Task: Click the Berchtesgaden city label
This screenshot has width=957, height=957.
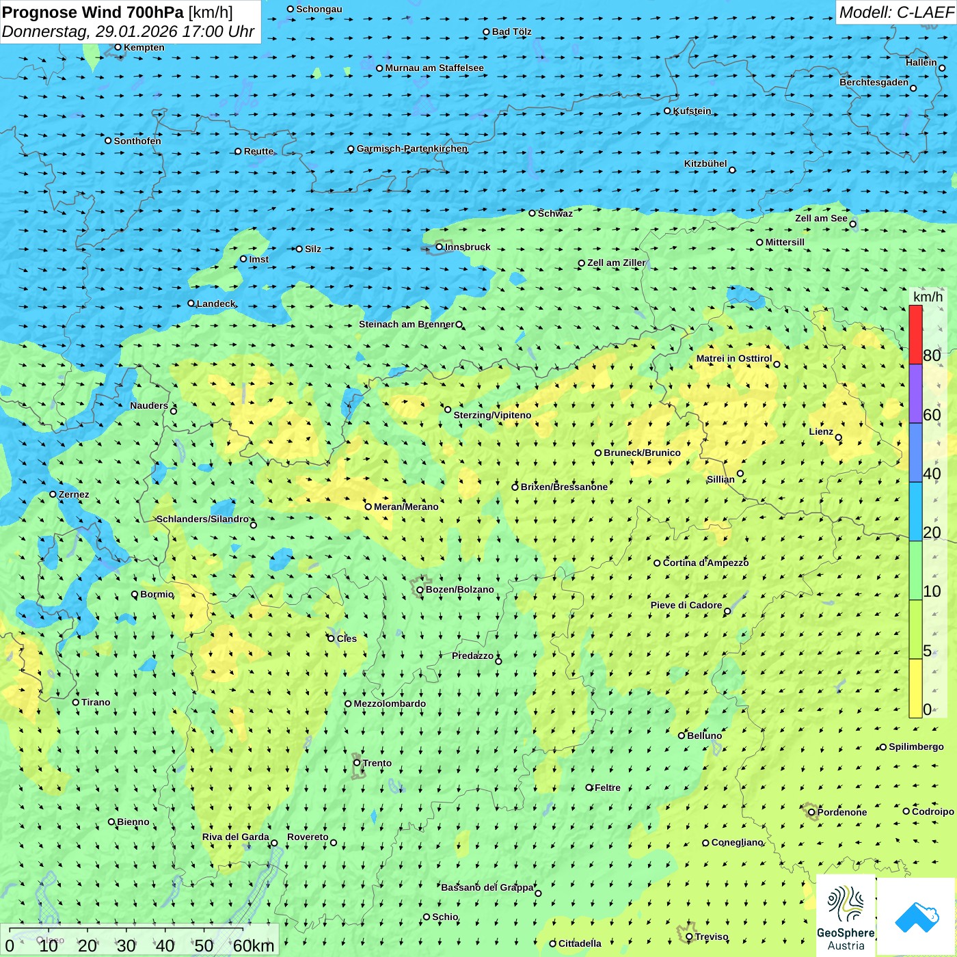Action: click(874, 82)
